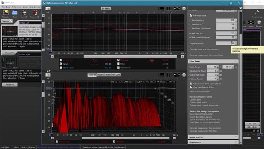This screenshot has width=264, height=149.
Task: Switch to the Pole-Zero tab
Action: 116,74
